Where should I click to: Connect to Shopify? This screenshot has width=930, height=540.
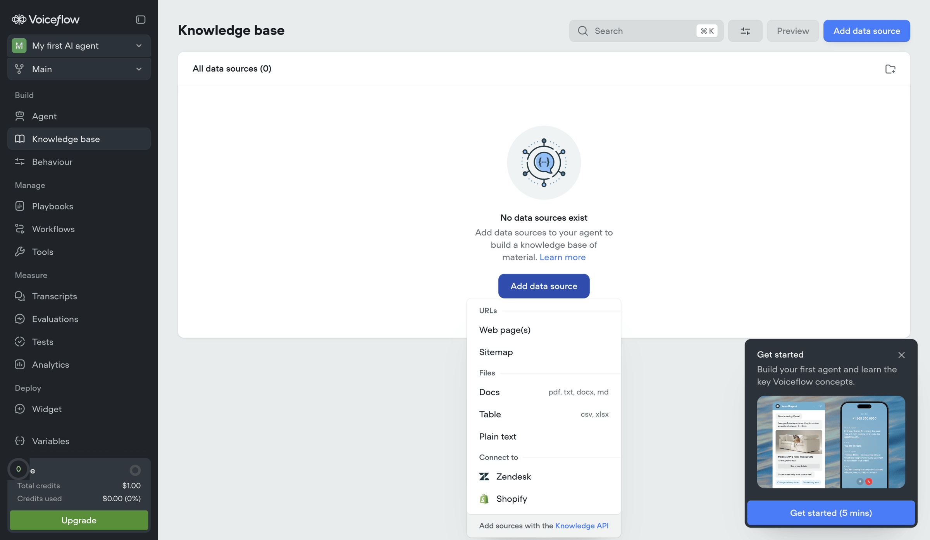click(544, 499)
